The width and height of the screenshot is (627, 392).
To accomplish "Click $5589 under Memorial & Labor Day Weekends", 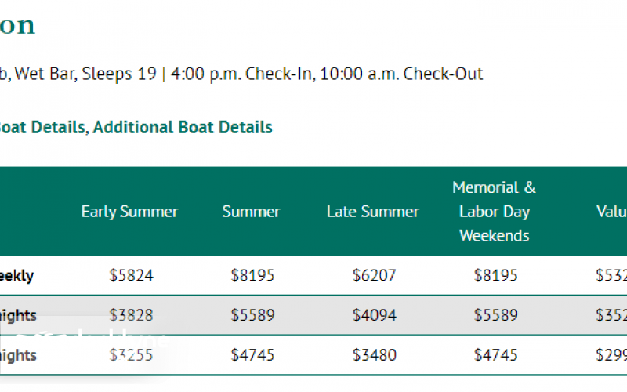I will point(495,316).
